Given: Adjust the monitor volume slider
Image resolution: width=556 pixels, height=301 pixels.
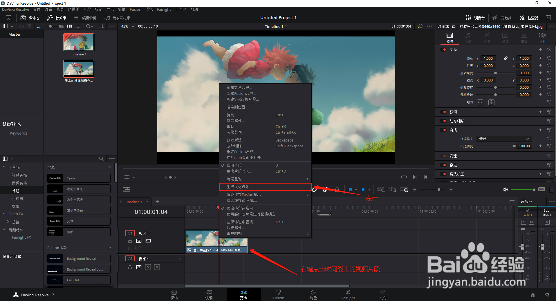Looking at the screenshot, I should point(523,190).
